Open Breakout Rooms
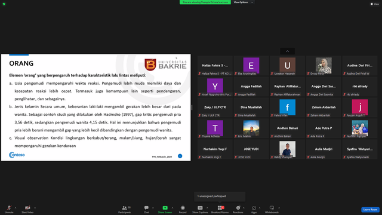This screenshot has width=382, height=215. point(220,209)
